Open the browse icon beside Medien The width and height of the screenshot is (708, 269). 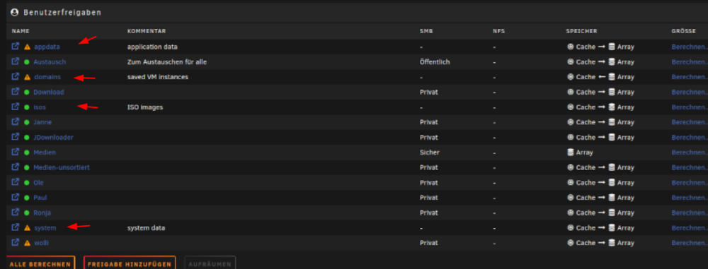click(16, 152)
